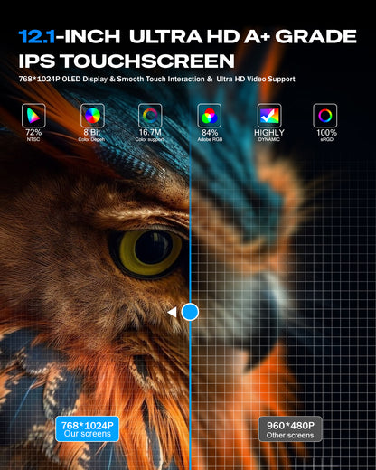Click the 960*480P Other screens badge
This screenshot has width=376, height=470.
pos(290,429)
